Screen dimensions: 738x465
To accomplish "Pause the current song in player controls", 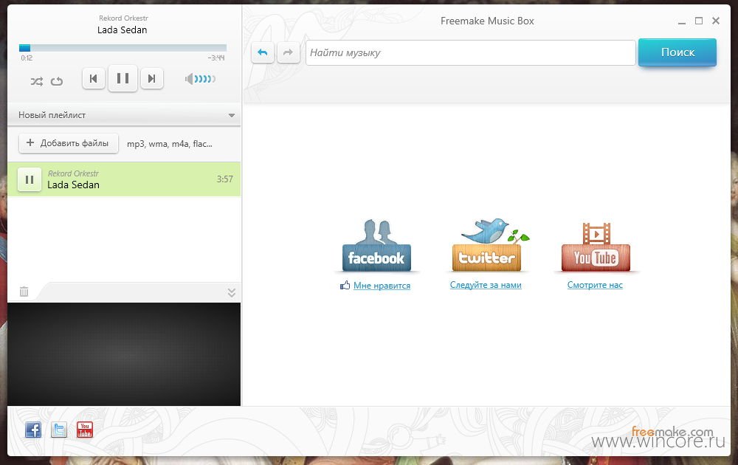I will (x=123, y=78).
